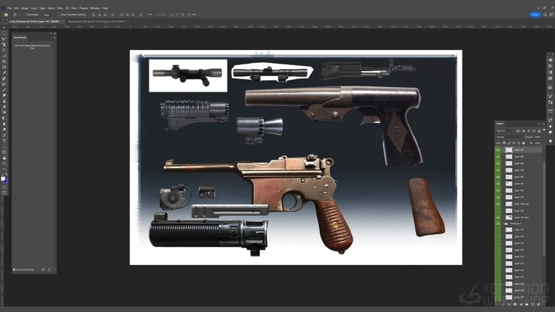This screenshot has height=312, width=555.
Task: Open the Layers panel menu
Action: (544, 123)
